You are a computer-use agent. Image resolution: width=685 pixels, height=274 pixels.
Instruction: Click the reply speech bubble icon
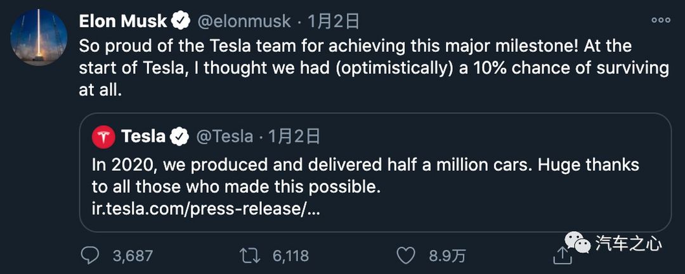click(x=91, y=255)
